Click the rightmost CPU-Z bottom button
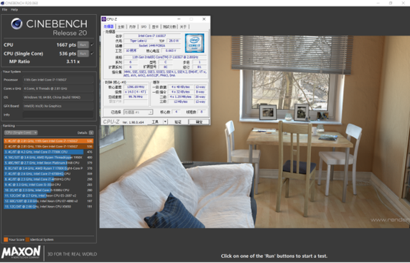 click(199, 122)
